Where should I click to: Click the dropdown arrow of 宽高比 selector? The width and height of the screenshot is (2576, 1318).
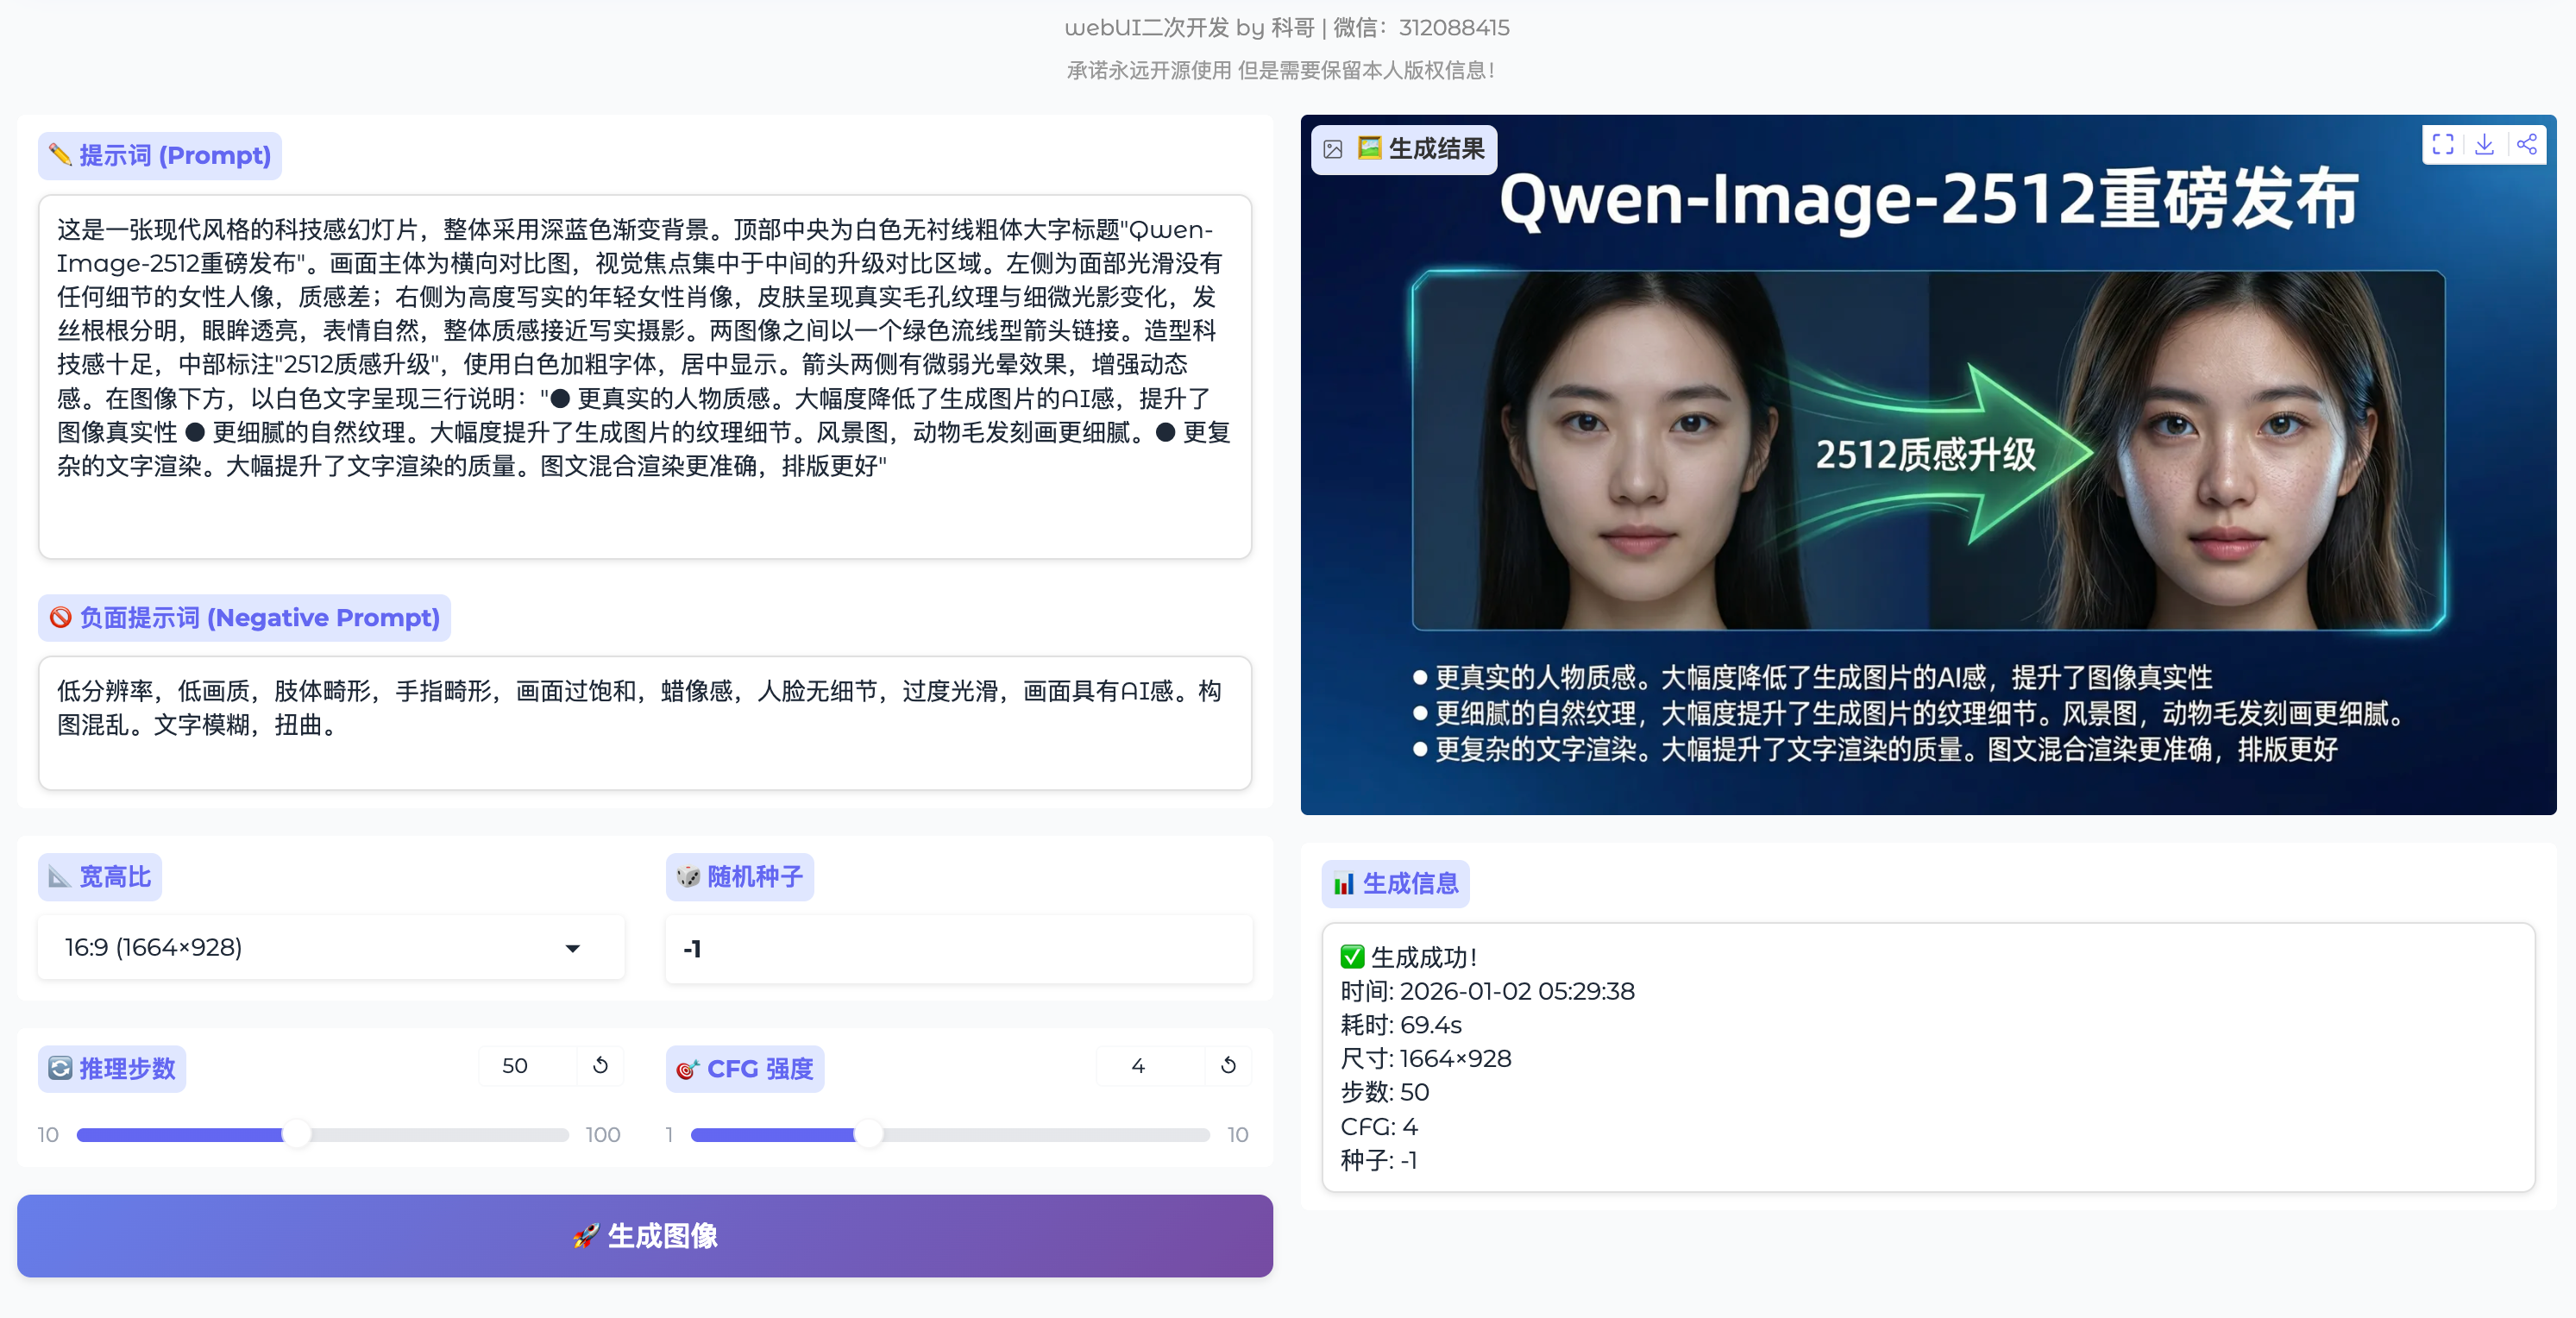coord(572,948)
